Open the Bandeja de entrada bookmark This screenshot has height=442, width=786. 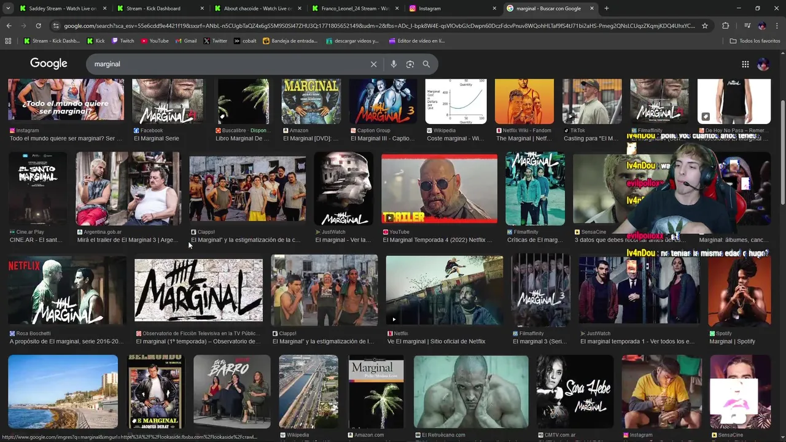(290, 41)
